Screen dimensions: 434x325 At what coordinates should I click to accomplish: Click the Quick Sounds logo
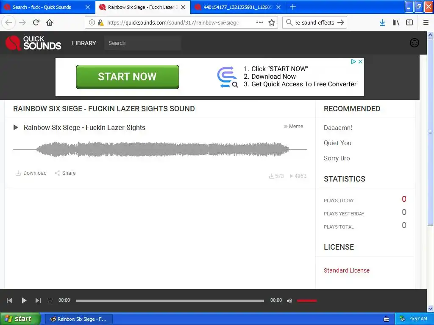pos(33,43)
